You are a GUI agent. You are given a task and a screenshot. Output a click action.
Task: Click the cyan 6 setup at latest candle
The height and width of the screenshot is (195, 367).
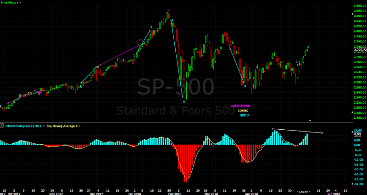pyautogui.click(x=308, y=47)
